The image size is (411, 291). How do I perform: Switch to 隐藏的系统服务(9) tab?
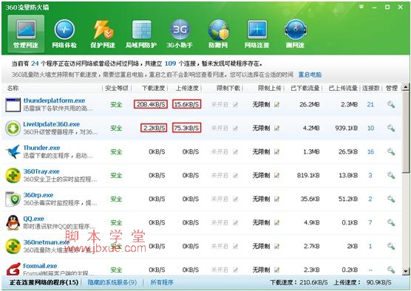(112, 282)
